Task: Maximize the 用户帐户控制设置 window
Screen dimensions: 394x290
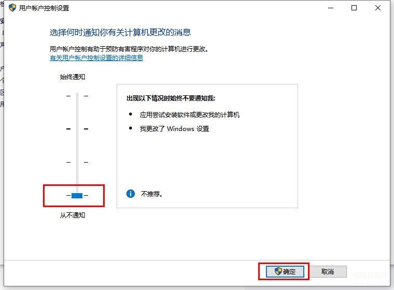Action: point(354,8)
